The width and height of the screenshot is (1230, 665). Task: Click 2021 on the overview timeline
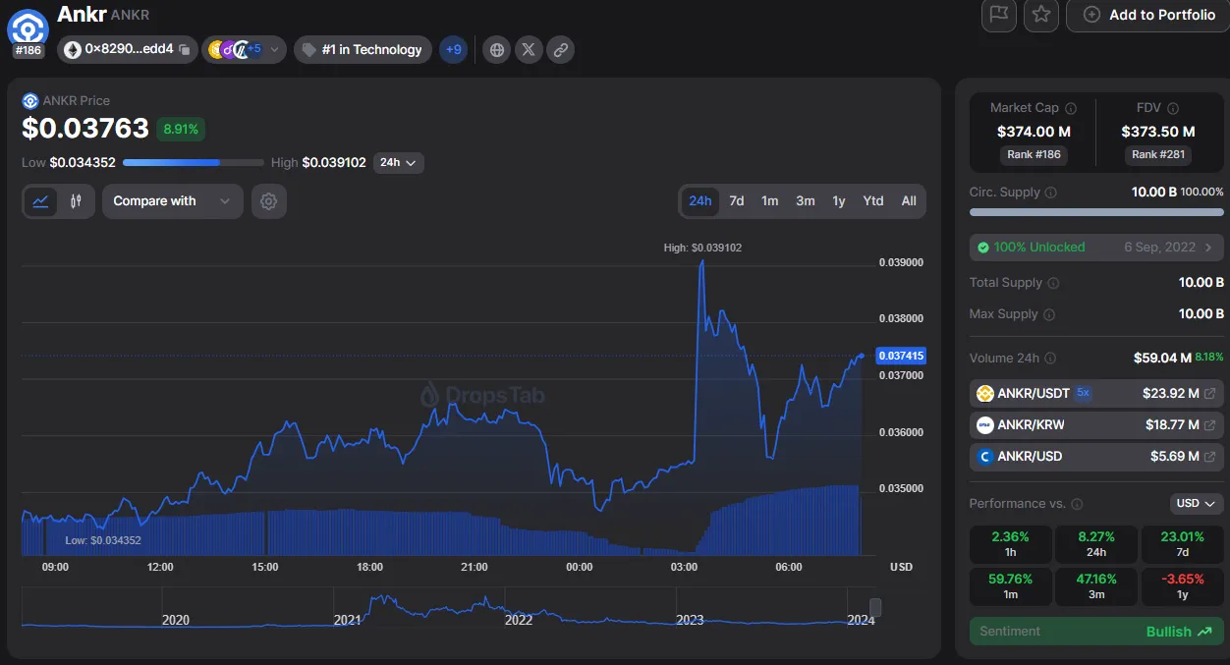(347, 620)
